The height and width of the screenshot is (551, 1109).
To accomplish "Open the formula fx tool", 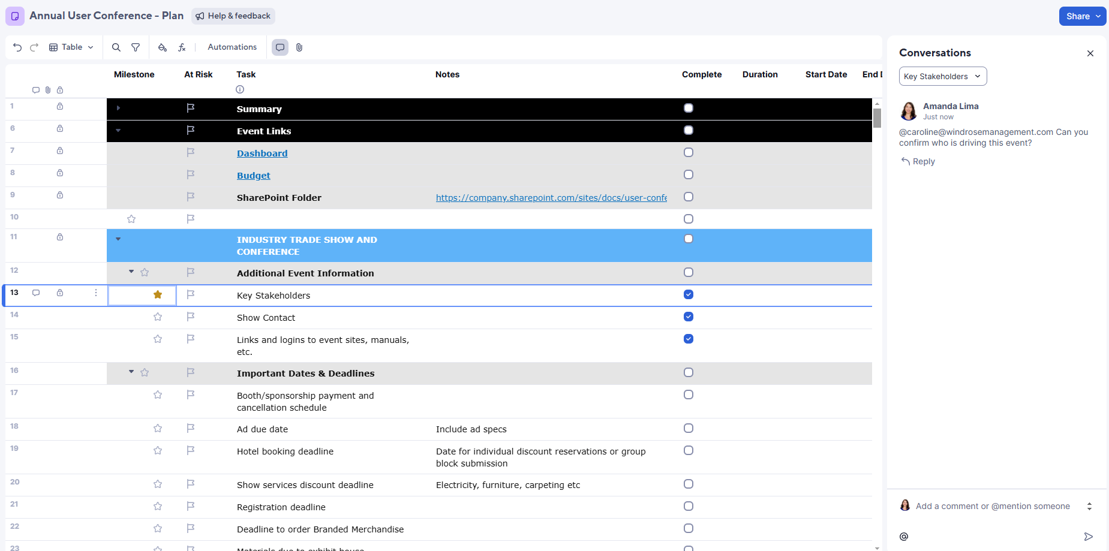I will 182,47.
